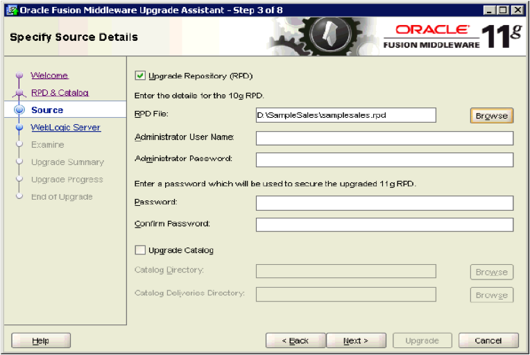The height and width of the screenshot is (355, 530).
Task: Click Browse next to RPD File
Action: [x=491, y=116]
